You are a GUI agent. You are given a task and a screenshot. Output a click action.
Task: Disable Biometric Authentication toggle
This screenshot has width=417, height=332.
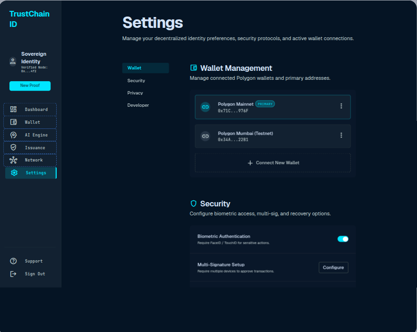click(343, 239)
